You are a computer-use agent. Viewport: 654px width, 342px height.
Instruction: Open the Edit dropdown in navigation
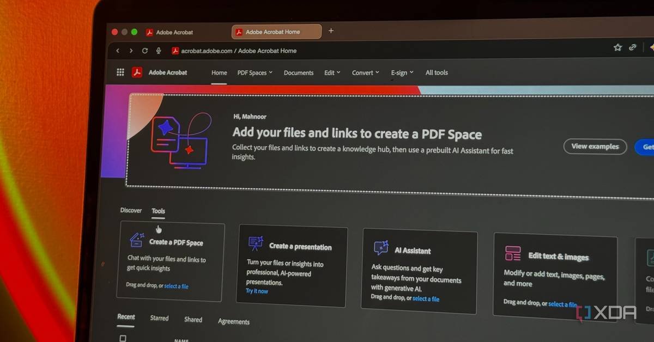[332, 72]
